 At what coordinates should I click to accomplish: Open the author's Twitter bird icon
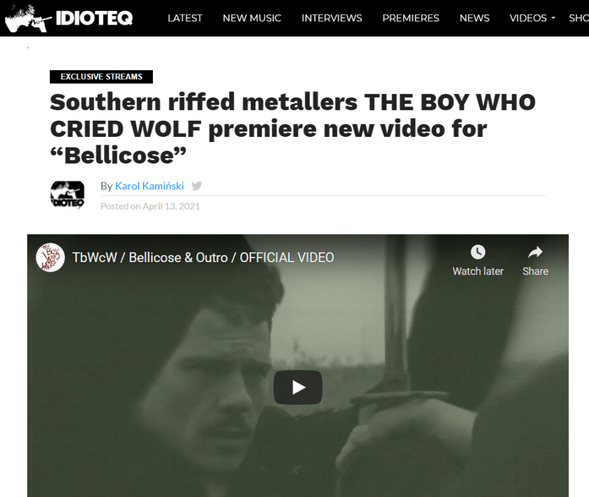point(196,186)
